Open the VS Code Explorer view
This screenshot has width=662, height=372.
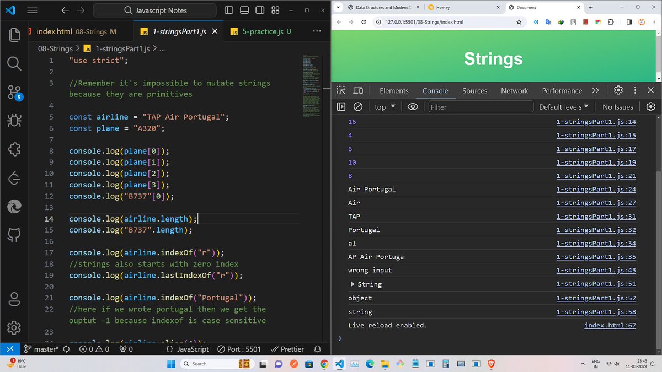[14, 34]
